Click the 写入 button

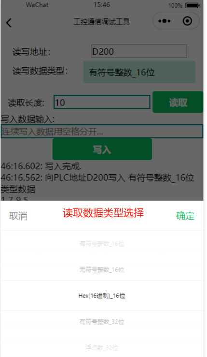pos(102,149)
